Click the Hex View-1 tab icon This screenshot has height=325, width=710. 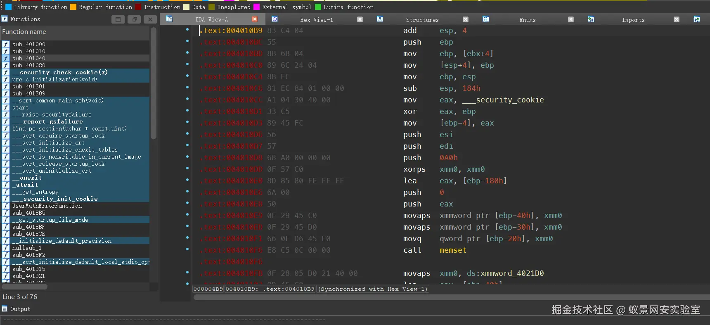pos(275,19)
